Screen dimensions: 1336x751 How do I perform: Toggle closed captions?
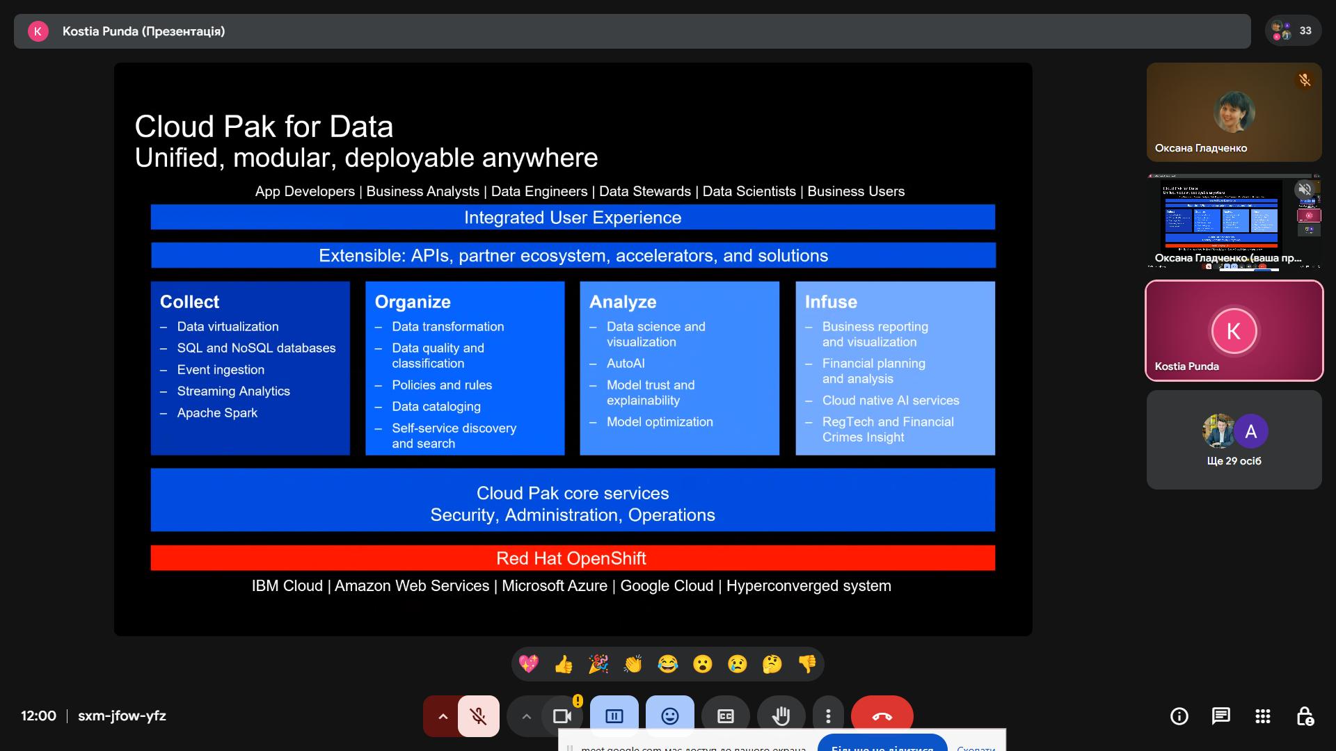(725, 716)
